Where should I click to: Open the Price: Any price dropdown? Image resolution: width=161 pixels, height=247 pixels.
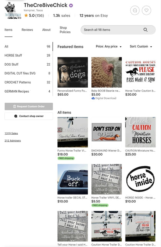109,46
